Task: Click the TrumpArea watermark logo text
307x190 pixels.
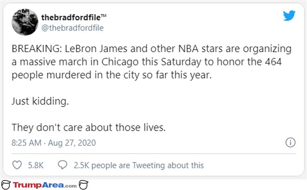Action: click(38, 185)
